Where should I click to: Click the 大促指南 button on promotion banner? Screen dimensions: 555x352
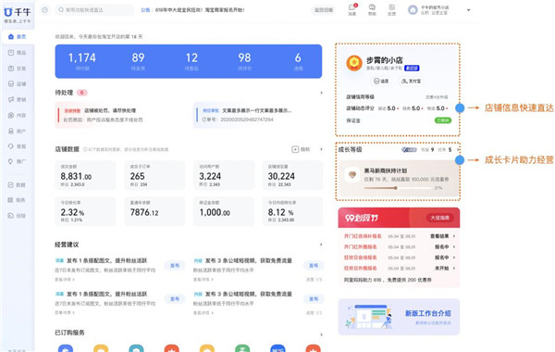[x=439, y=218]
